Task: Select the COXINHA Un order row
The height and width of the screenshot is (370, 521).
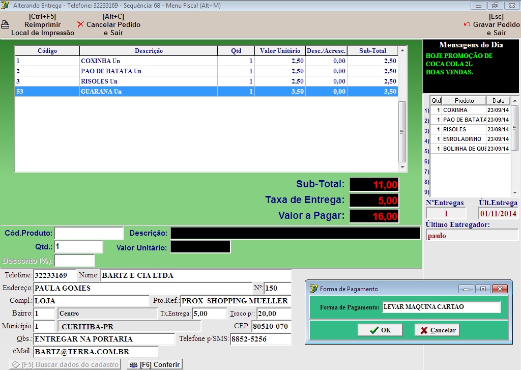Action: click(149, 61)
